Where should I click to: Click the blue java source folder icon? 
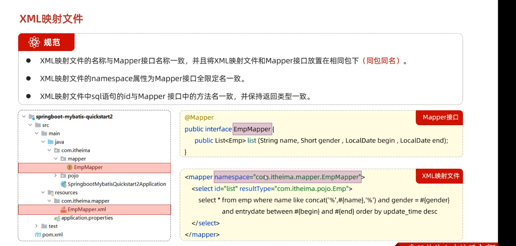tap(50, 142)
